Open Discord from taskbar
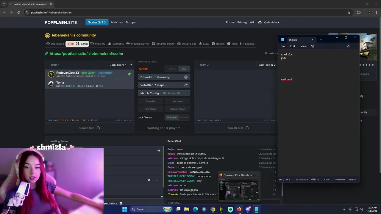381x214 pixels. pos(248,209)
